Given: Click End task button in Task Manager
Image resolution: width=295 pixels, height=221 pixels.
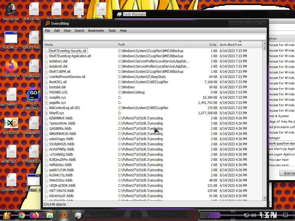Looking at the screenshot, I should [x=287, y=173].
